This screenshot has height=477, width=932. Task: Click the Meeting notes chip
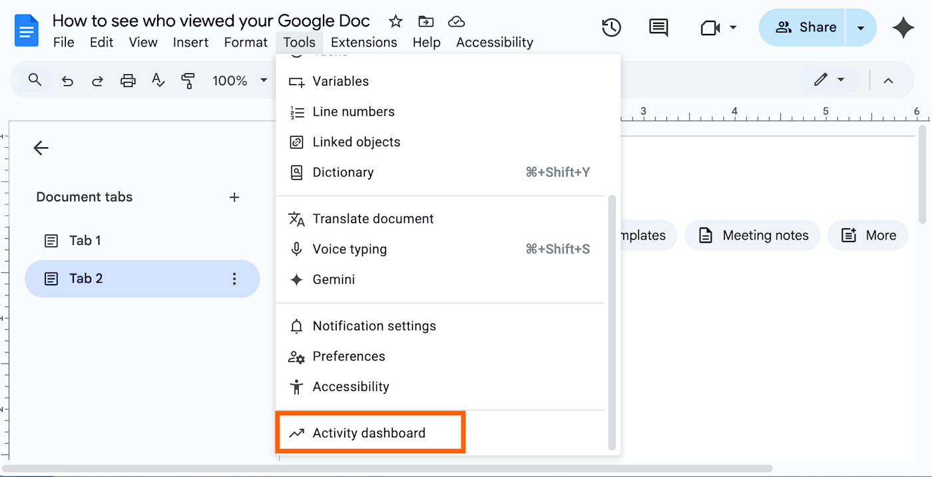[752, 236]
